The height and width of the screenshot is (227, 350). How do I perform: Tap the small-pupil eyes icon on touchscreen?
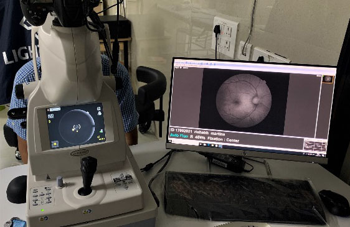tap(50, 116)
